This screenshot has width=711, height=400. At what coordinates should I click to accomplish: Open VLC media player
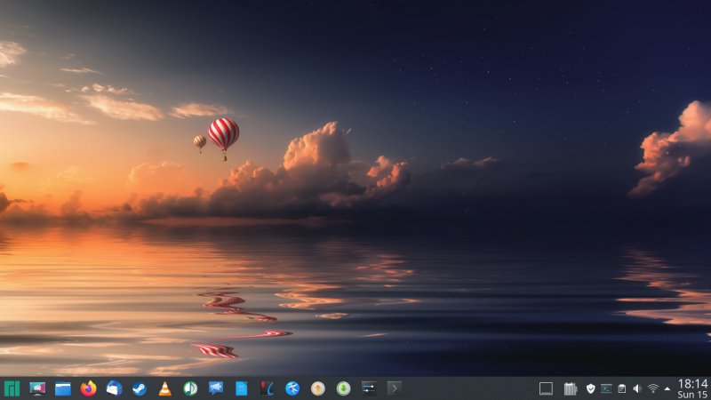tap(164, 388)
